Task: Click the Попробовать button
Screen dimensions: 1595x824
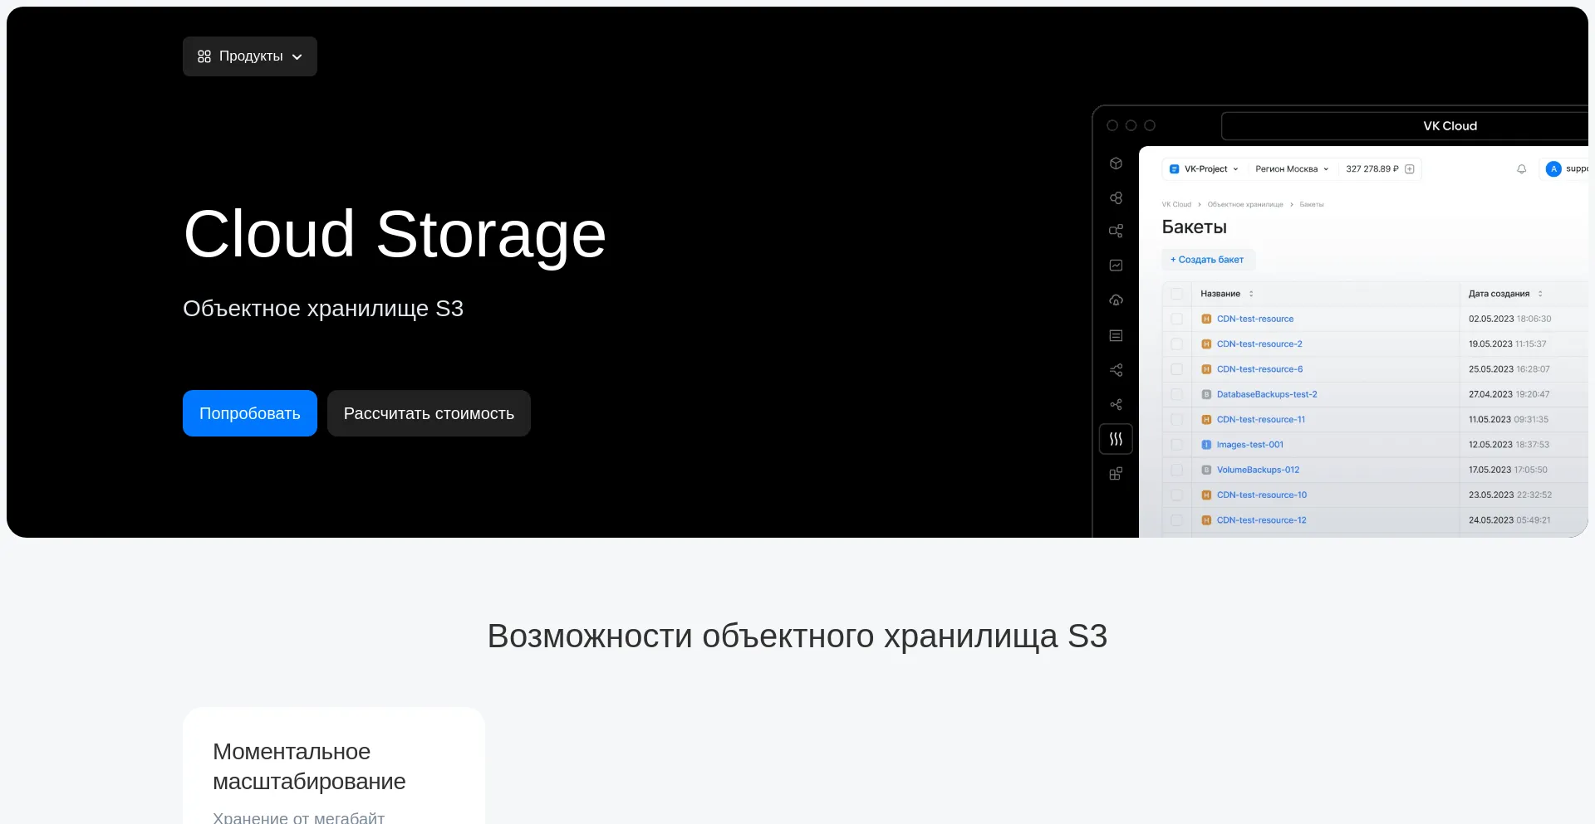Action: point(250,413)
